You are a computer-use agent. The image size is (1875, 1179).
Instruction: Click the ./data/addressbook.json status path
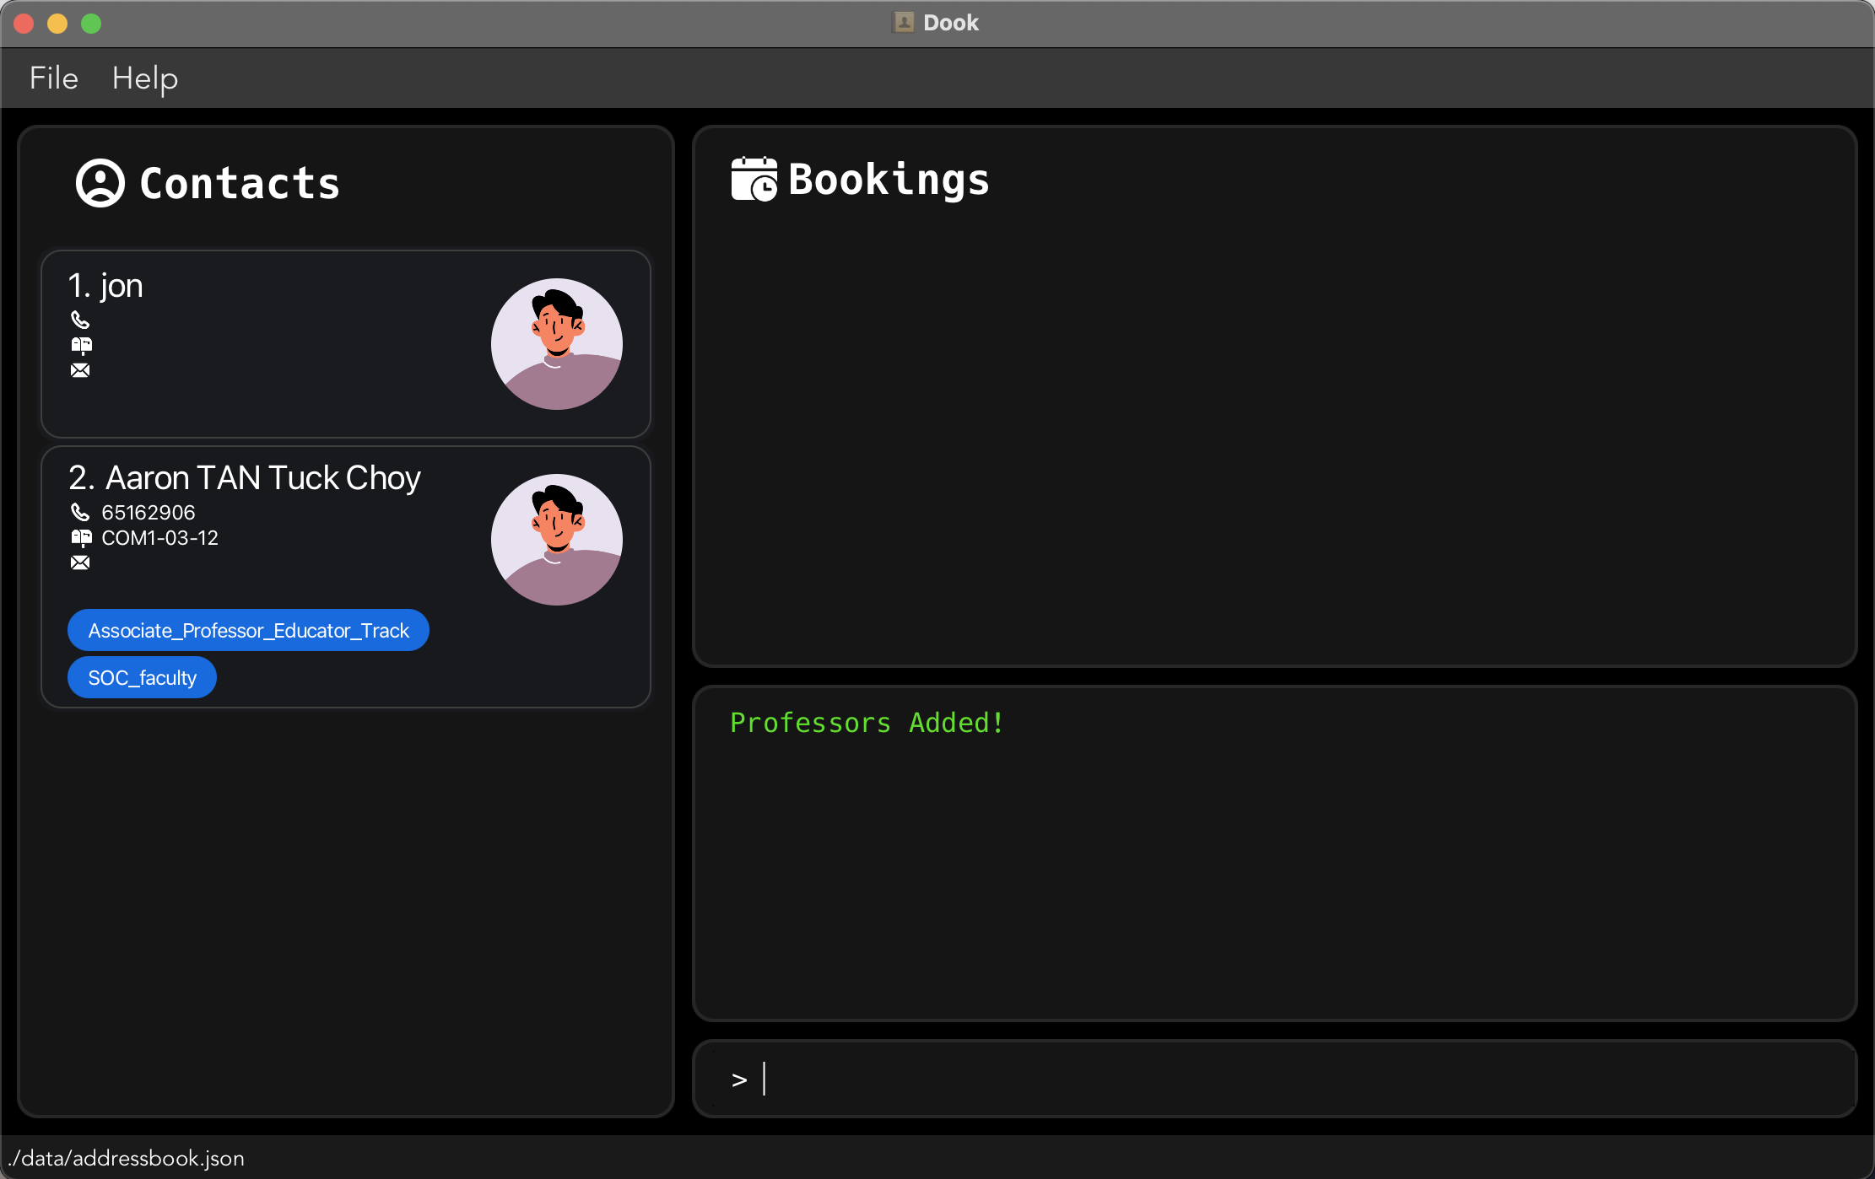pyautogui.click(x=126, y=1158)
